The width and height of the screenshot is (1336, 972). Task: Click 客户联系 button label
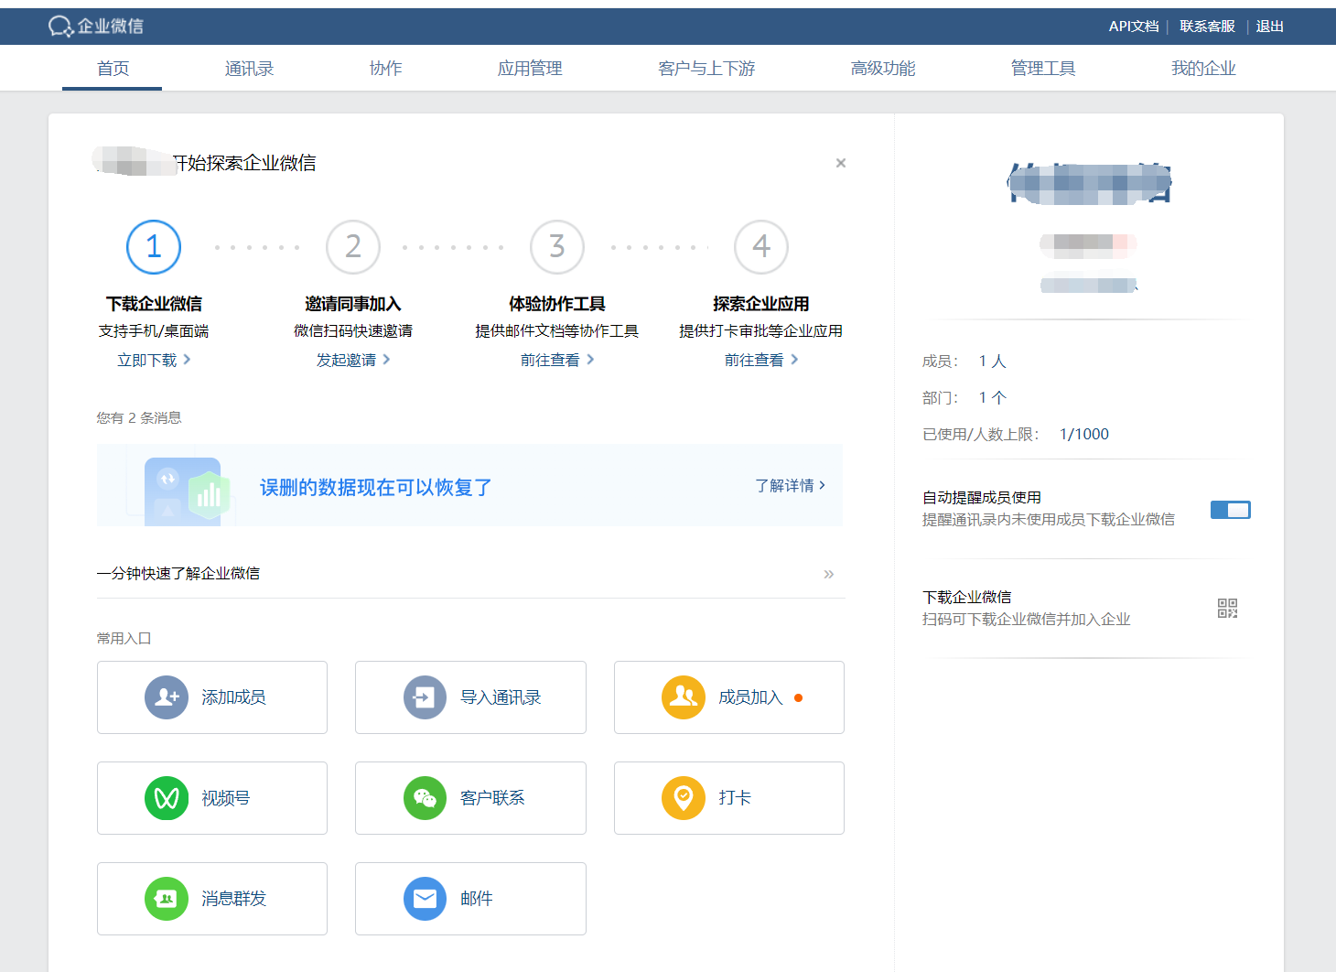492,798
